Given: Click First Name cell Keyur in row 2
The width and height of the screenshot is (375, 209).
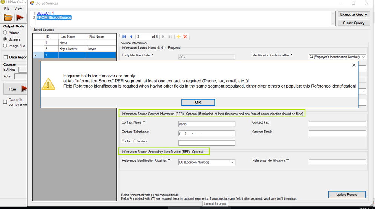Looking at the screenshot, I should point(102,49).
